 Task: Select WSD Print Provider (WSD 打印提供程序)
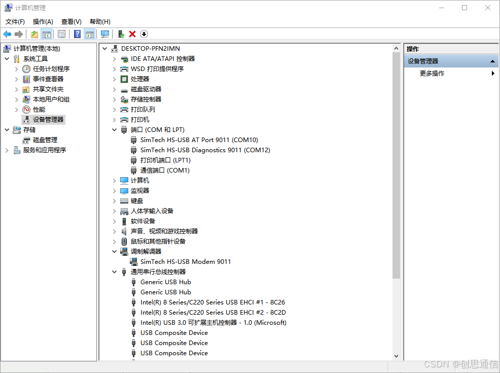coord(157,69)
